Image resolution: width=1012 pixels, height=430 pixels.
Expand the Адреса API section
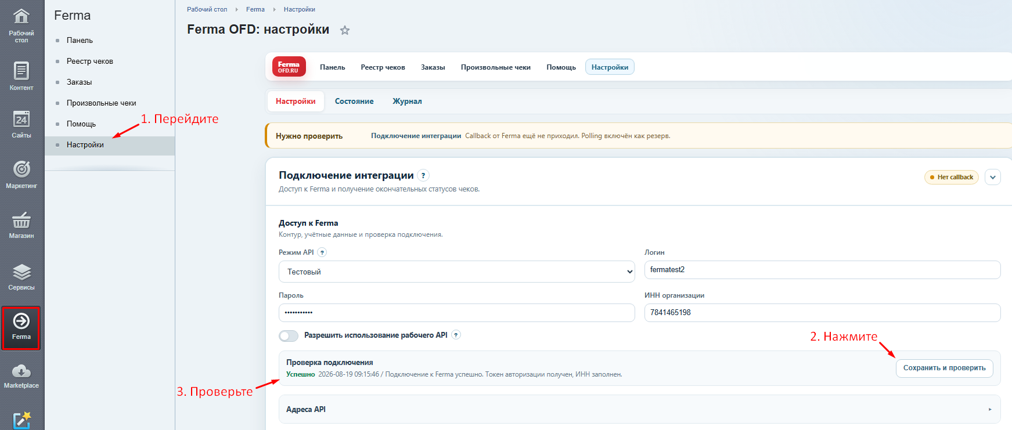pos(639,409)
